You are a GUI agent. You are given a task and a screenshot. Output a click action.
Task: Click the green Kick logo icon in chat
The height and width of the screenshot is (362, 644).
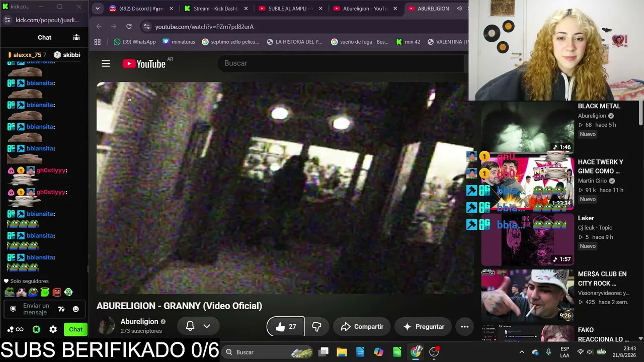(x=36, y=329)
